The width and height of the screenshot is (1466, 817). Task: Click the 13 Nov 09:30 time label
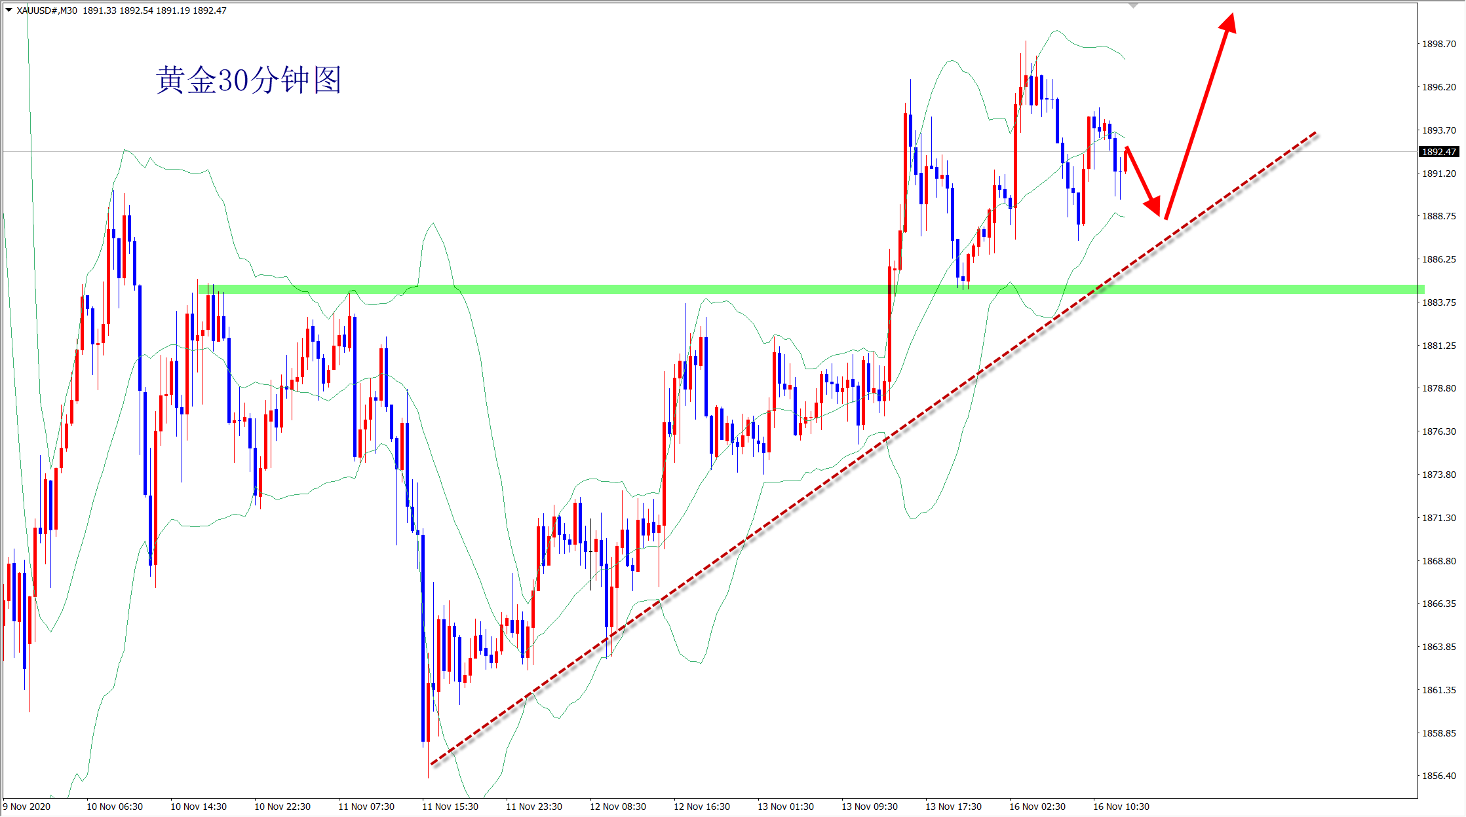click(x=869, y=807)
